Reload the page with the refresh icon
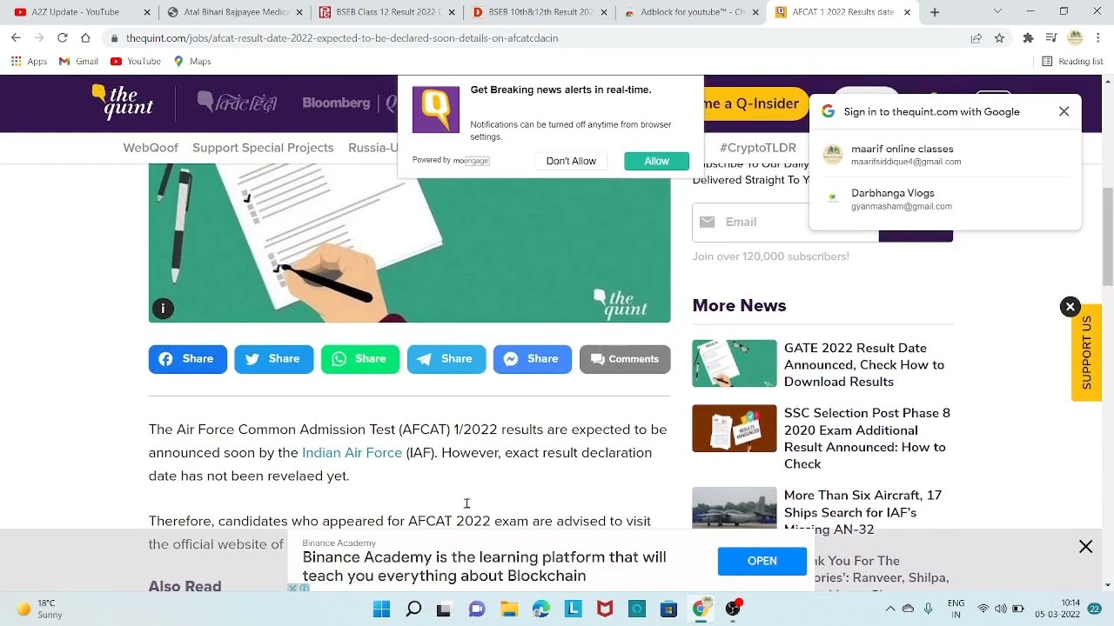This screenshot has height=626, width=1114. 62,38
